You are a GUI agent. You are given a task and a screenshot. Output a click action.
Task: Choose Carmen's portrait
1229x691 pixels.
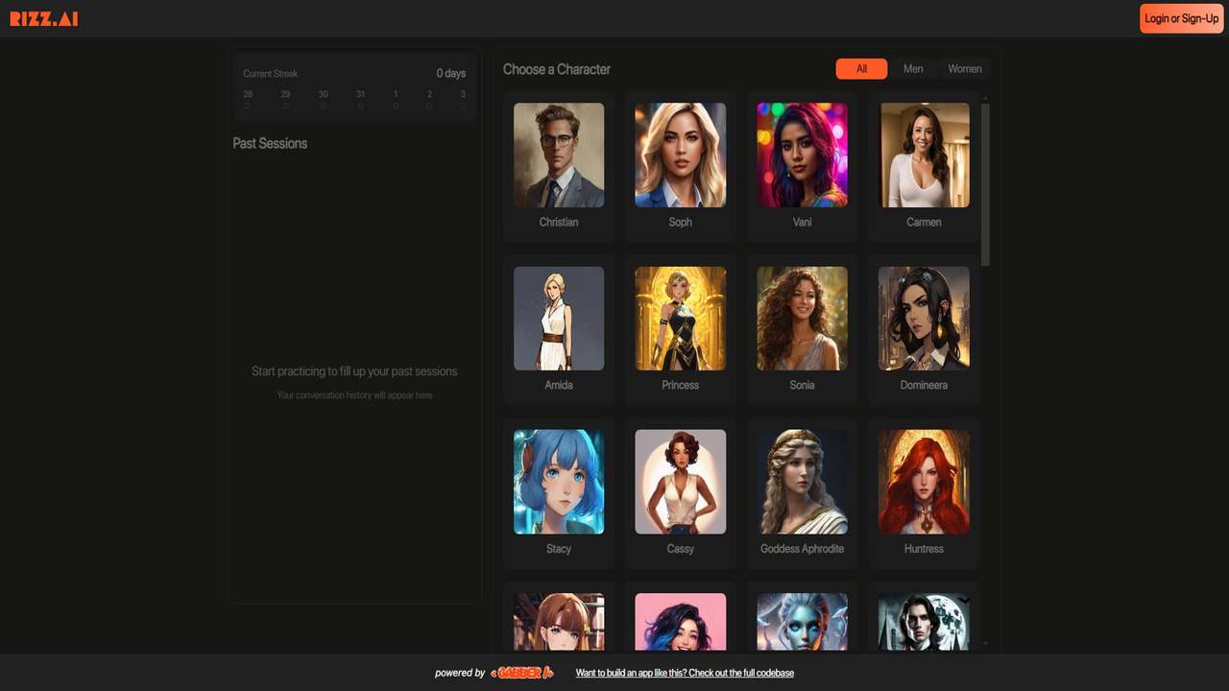(x=924, y=155)
